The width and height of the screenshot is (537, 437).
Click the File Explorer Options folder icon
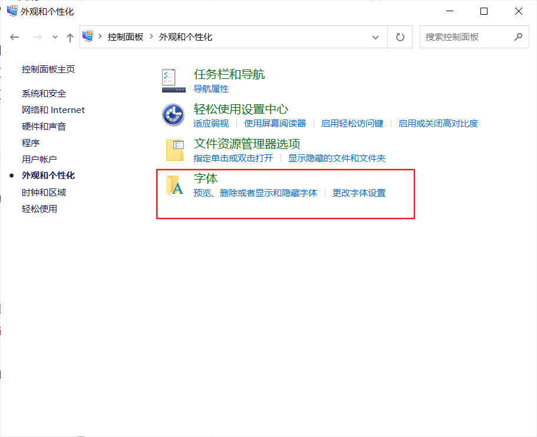point(174,150)
